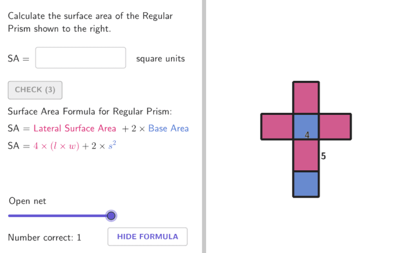Click the height label 5
The width and height of the screenshot is (406, 253).
(323, 156)
